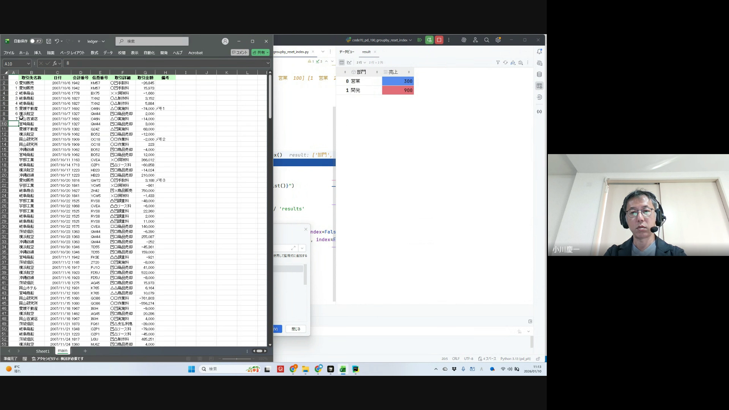Click the 閉じる button in the dialog
Screen dimensions: 729x410
(296, 329)
